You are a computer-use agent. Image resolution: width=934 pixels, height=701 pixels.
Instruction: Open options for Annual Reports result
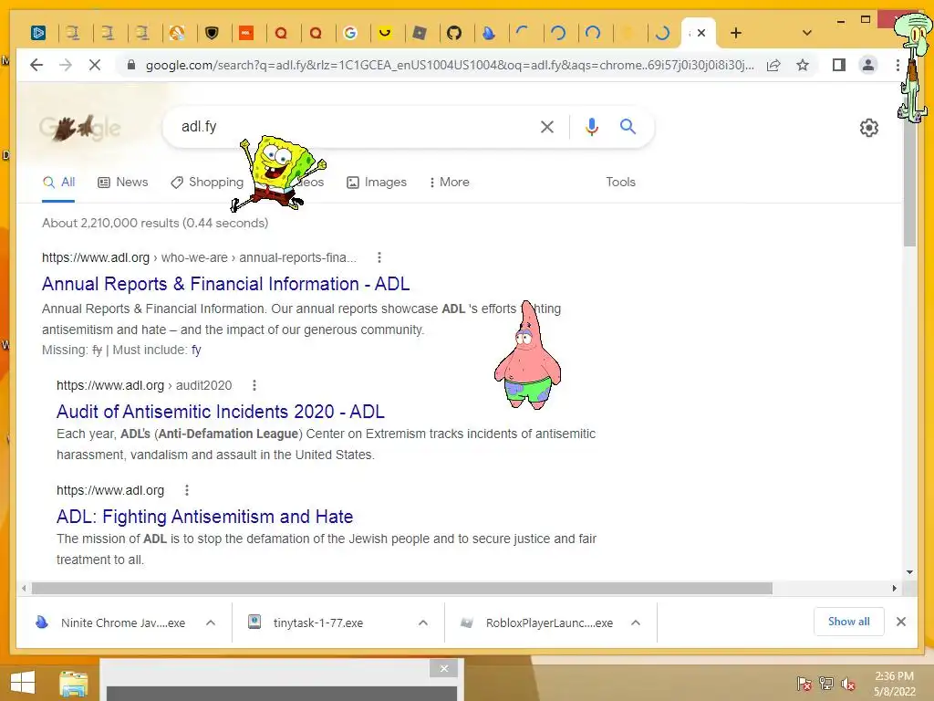379,257
